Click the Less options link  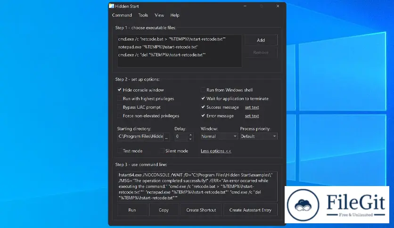[216, 151]
